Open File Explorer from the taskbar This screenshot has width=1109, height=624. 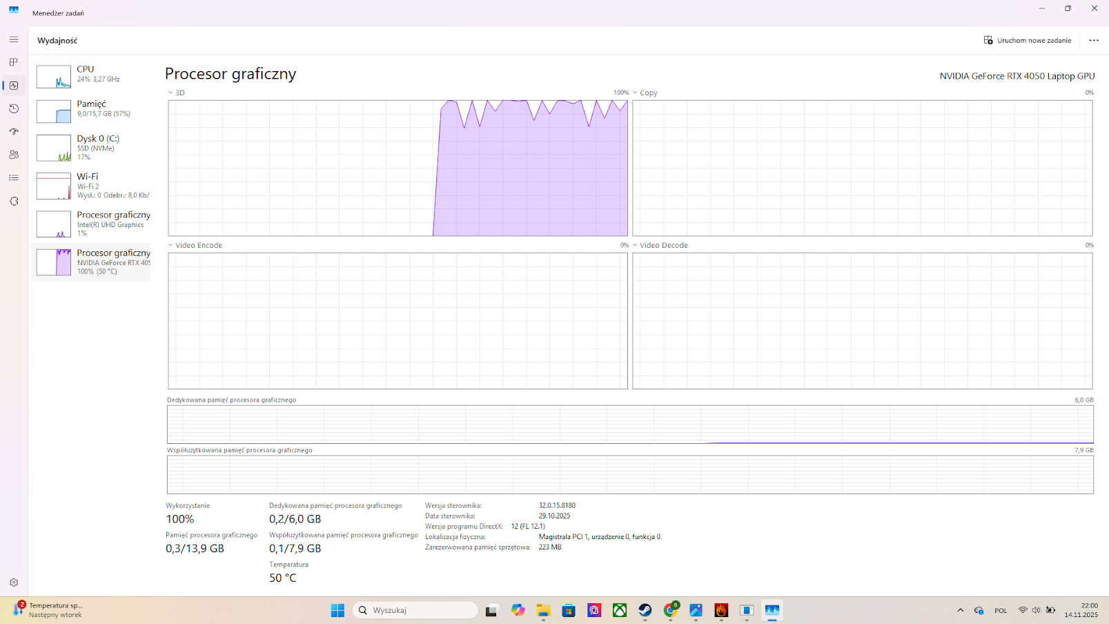543,610
